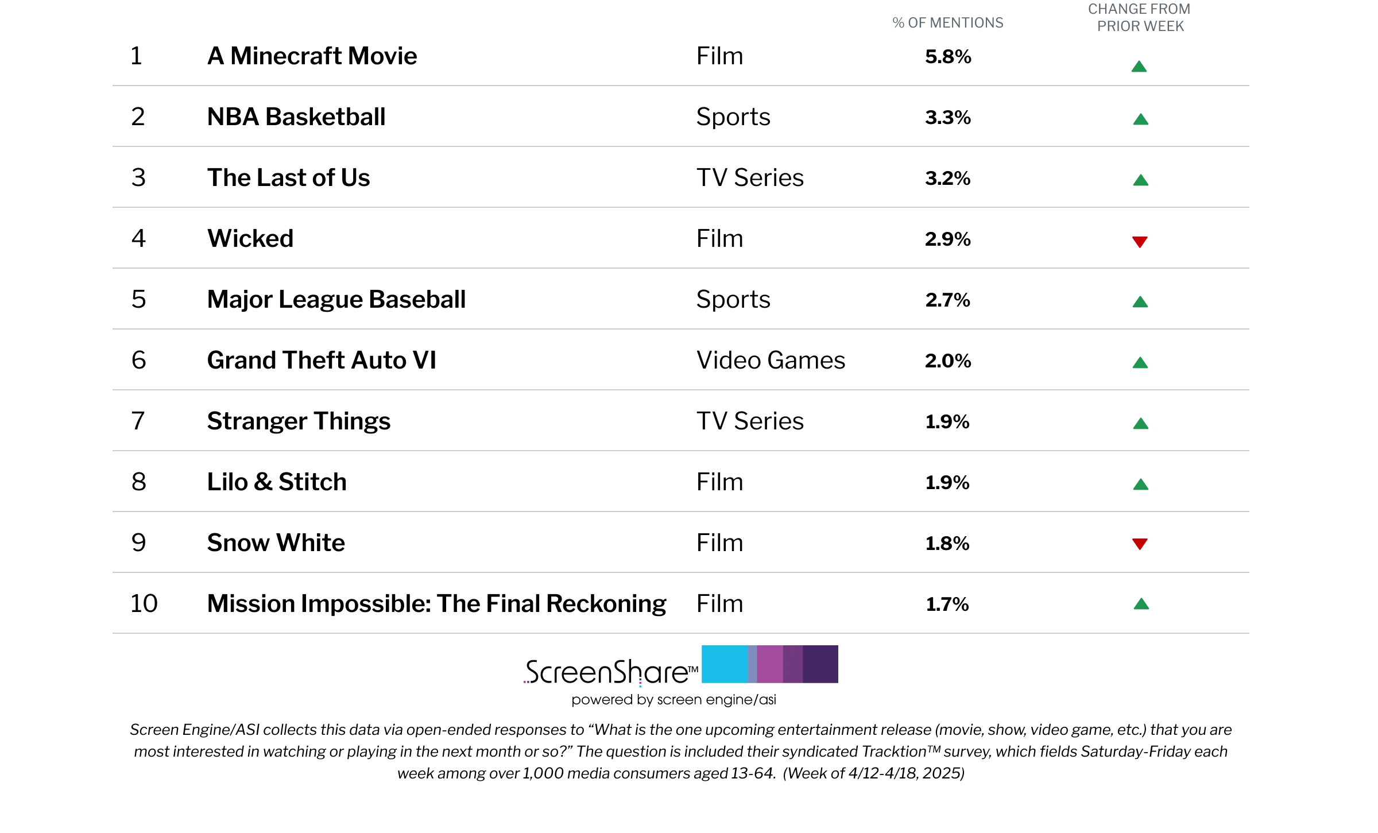
Task: Select the title 'Lilo & Stitch'
Action: 277,482
